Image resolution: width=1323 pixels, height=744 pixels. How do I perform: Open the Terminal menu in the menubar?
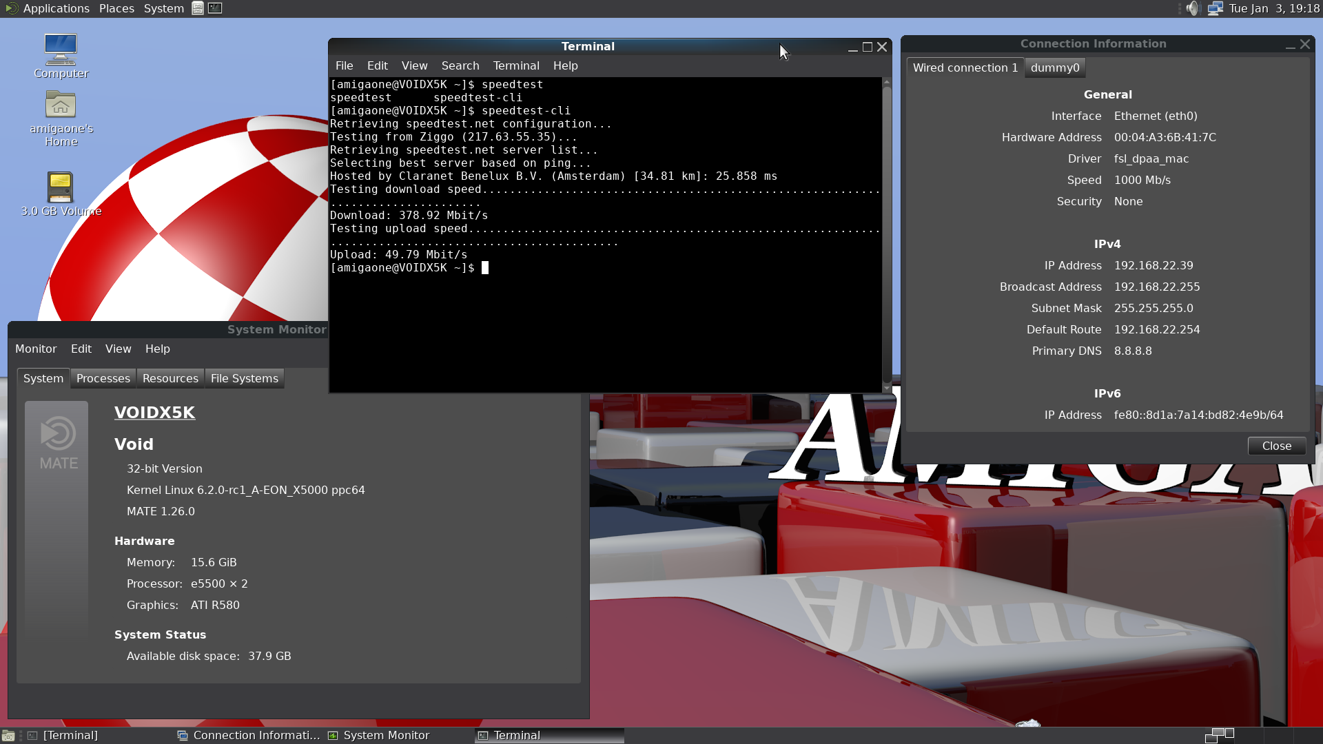pos(516,65)
